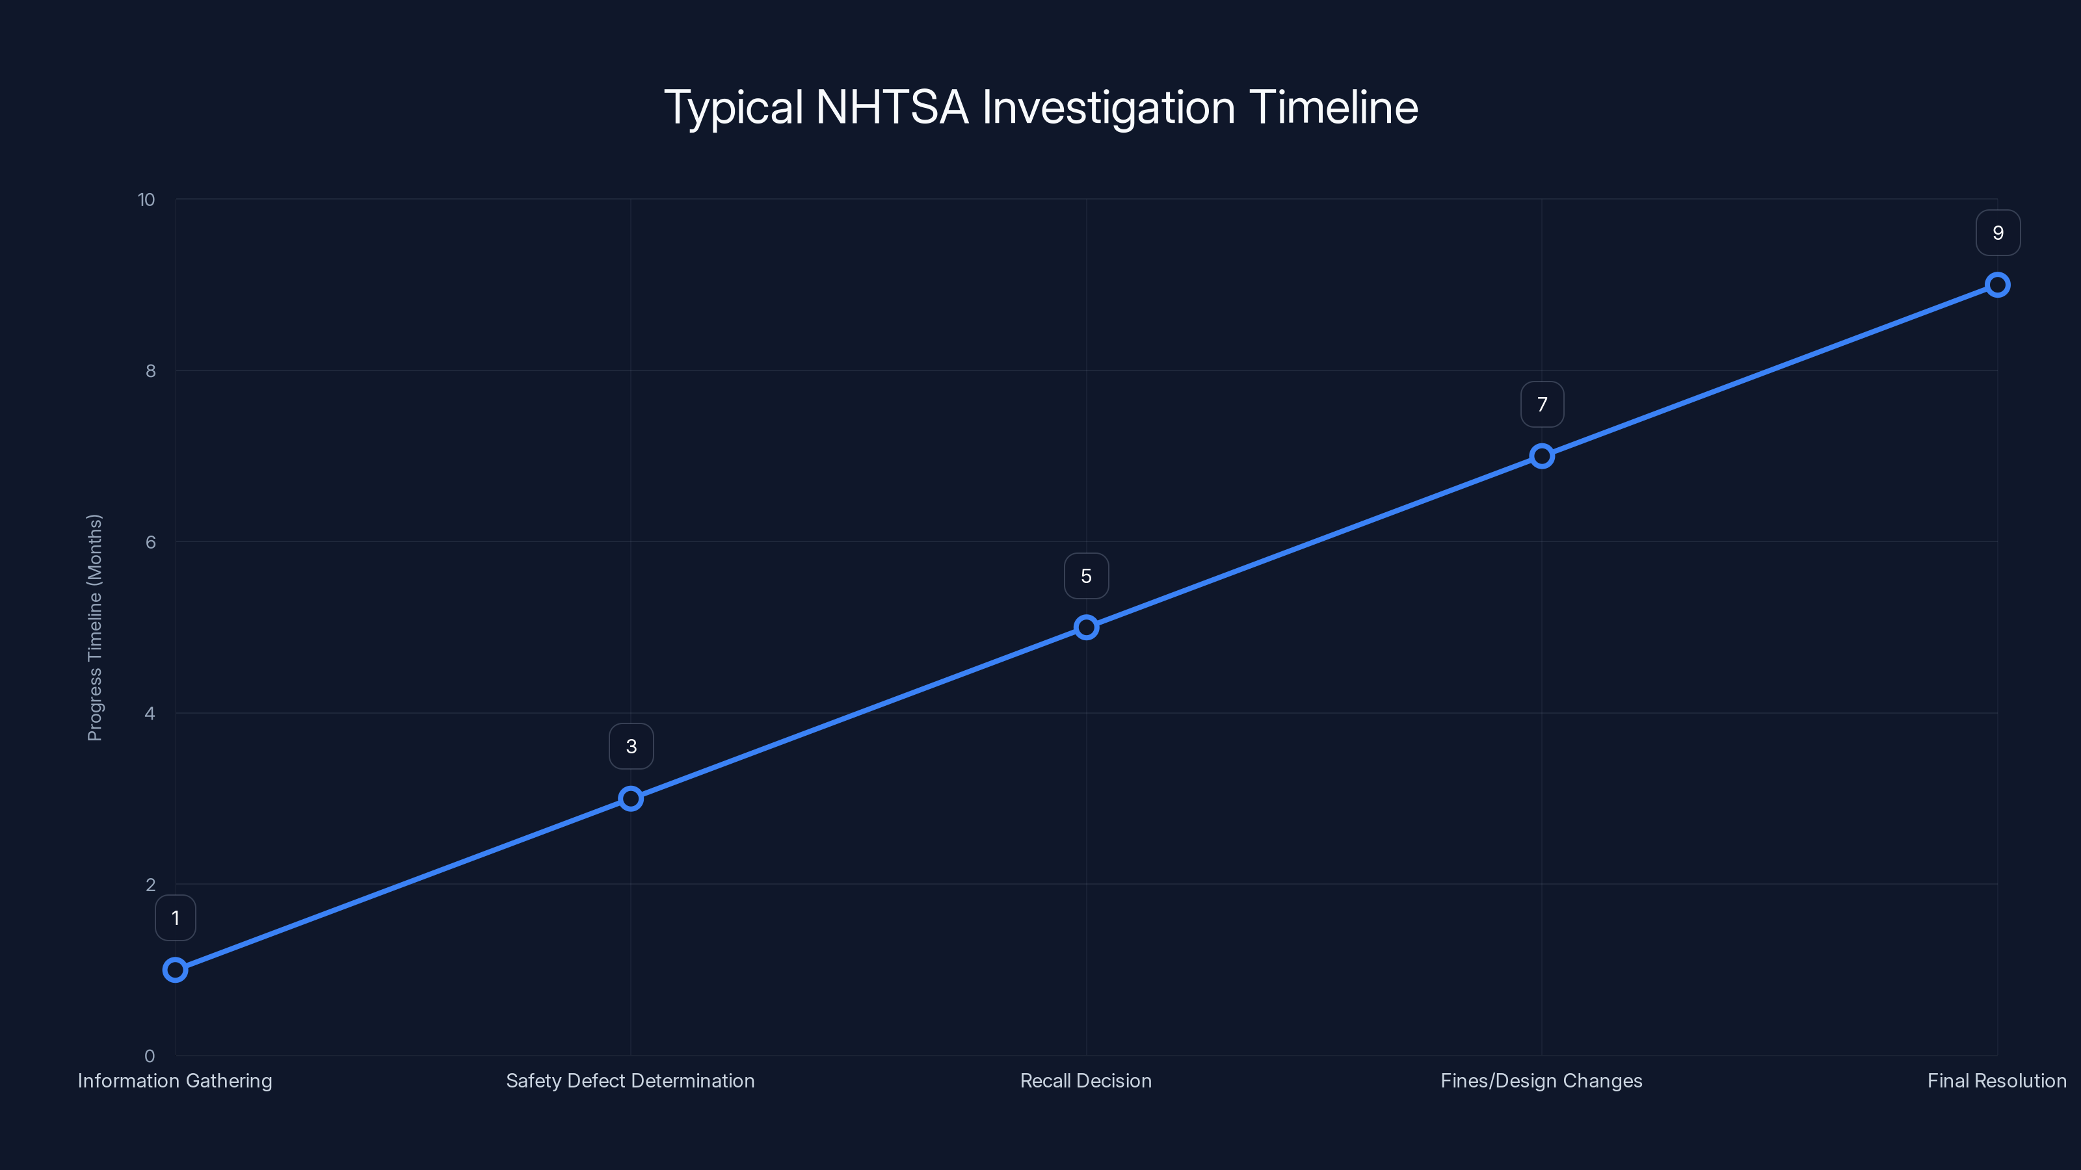Select the value label showing 1
This screenshot has width=2081, height=1170.
point(176,918)
